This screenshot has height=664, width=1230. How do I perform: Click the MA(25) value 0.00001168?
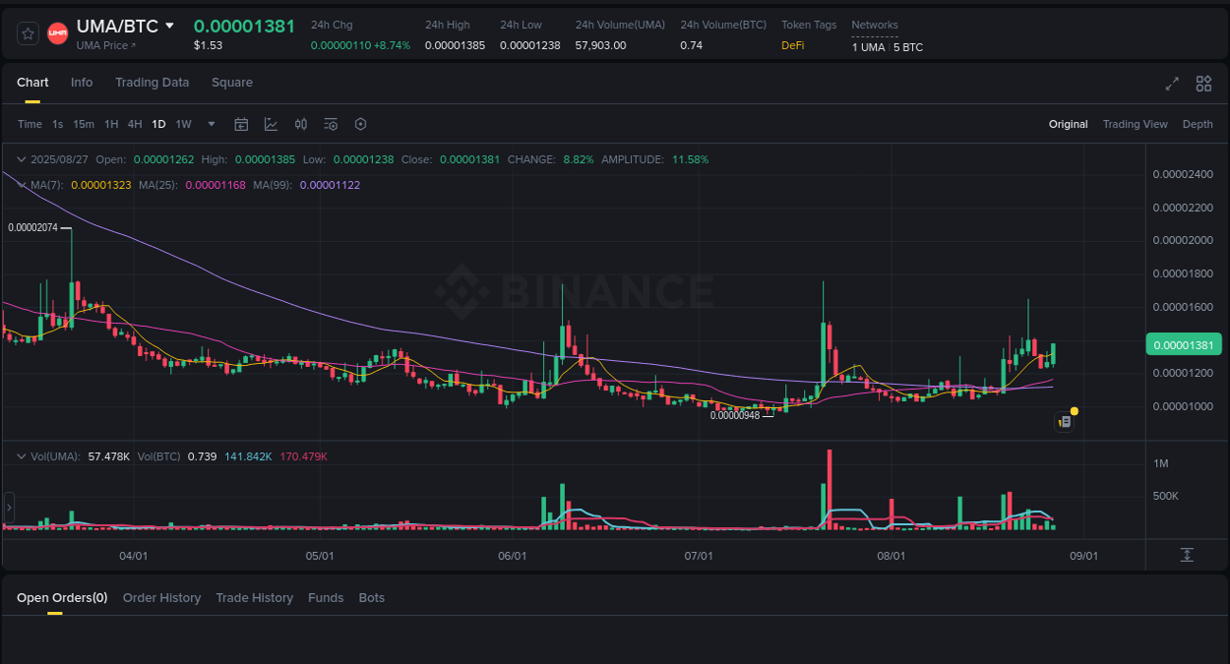click(215, 185)
